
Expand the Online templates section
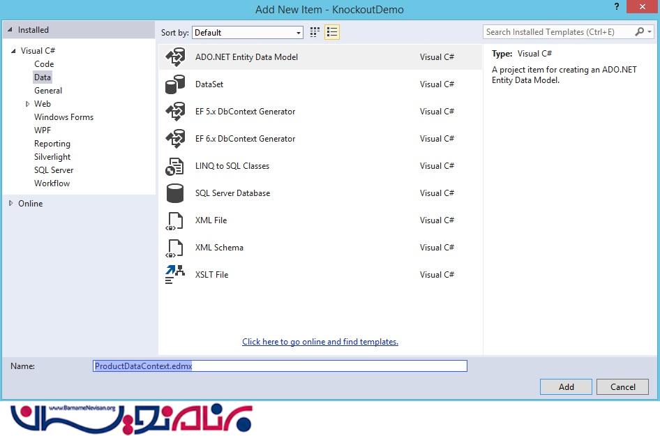pyautogui.click(x=10, y=204)
